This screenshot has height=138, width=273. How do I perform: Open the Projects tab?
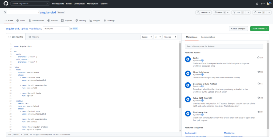coord(66,21)
